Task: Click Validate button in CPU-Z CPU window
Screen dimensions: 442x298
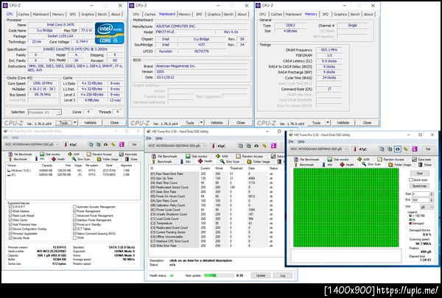Action: [x=90, y=123]
